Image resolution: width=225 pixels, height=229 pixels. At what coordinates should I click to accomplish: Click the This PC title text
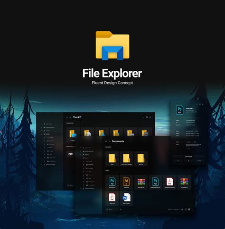tap(77, 117)
